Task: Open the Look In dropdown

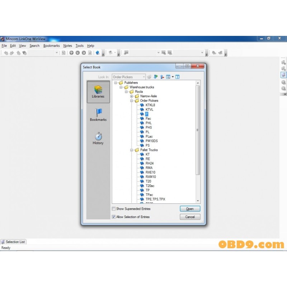Action: (144, 77)
